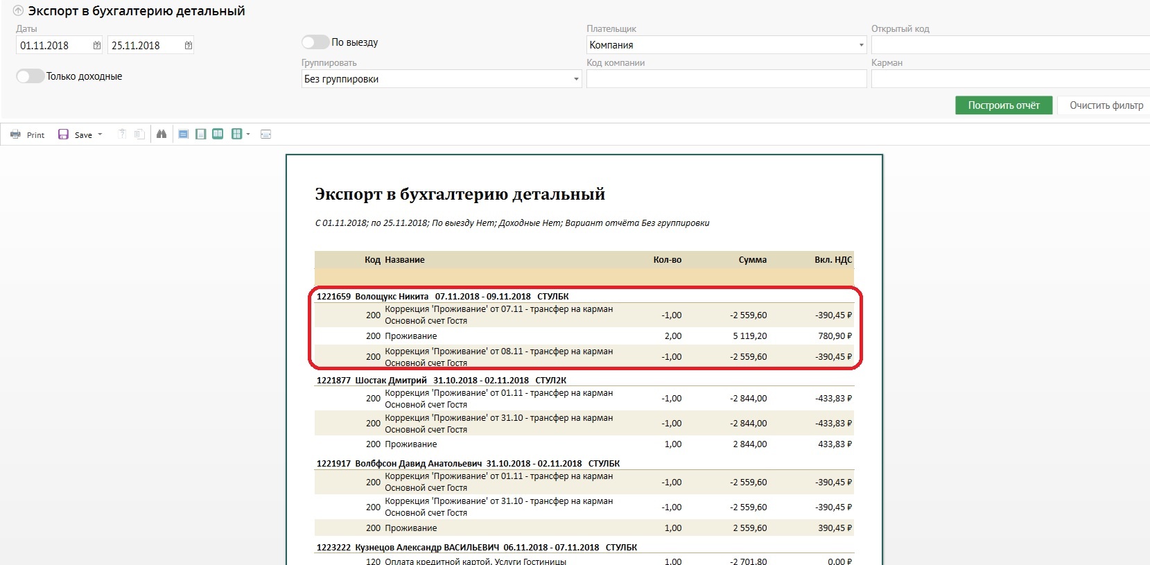Expand the multi-page view dropdown arrow

[248, 134]
